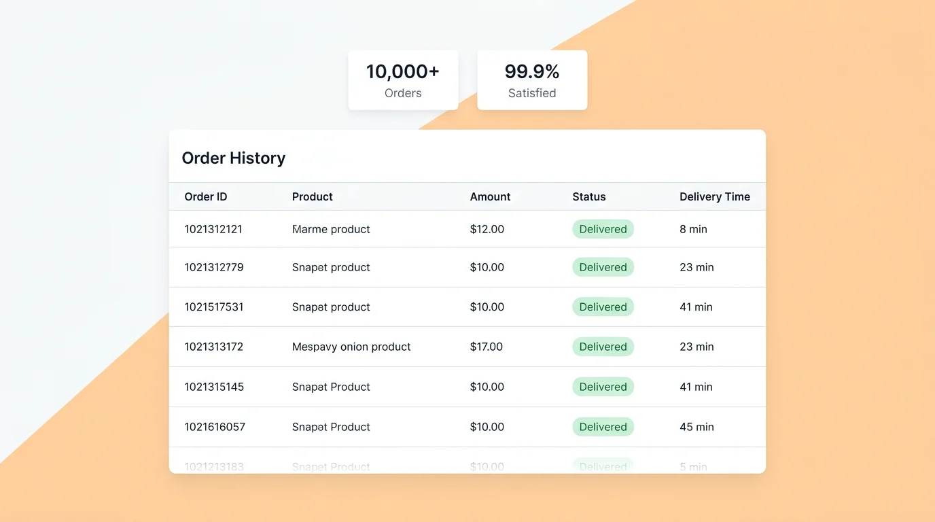Click $10.00 amount for order 1021616057

[x=487, y=427]
